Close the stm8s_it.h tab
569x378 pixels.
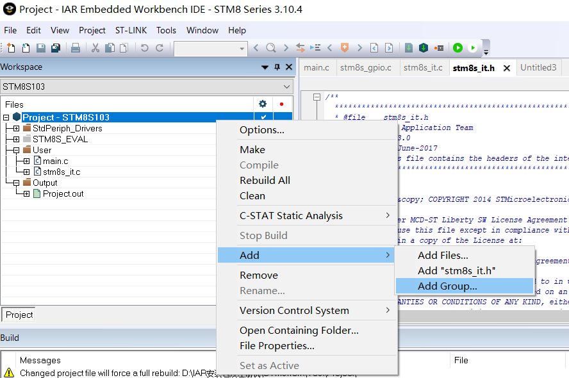point(507,68)
